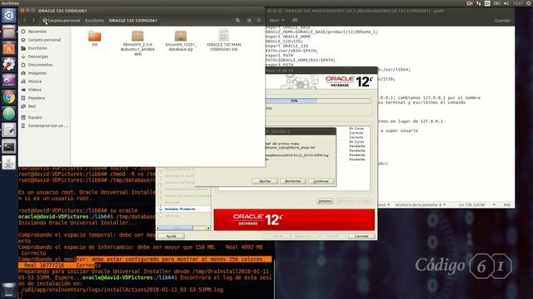Open the orange mk folder
The height and width of the screenshot is (299, 533).
point(94,38)
